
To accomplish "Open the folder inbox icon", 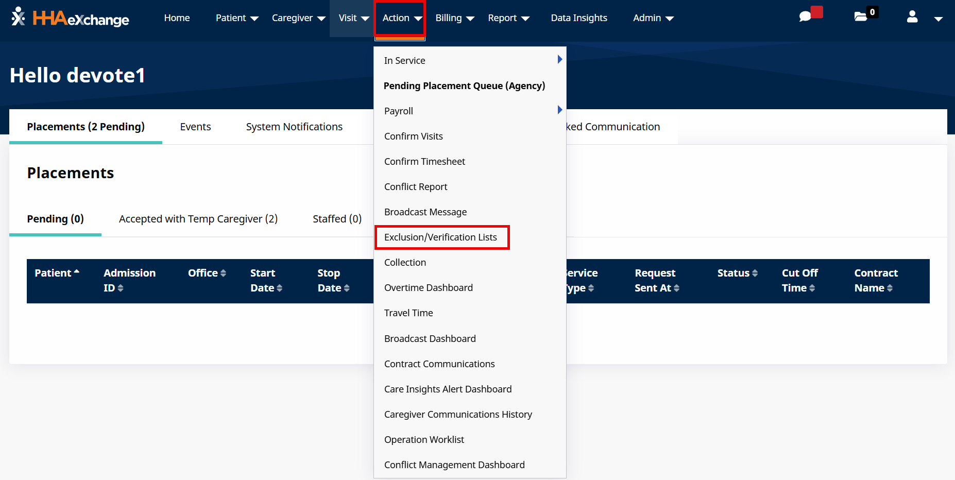I will (x=861, y=17).
